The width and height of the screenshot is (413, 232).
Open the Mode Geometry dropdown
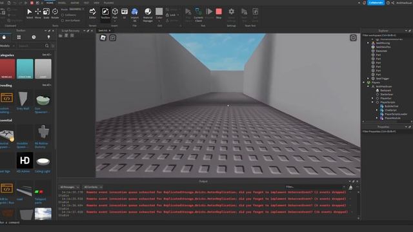pyautogui.click(x=77, y=9)
